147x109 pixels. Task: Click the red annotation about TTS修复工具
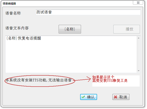pyautogui.click(x=110, y=79)
